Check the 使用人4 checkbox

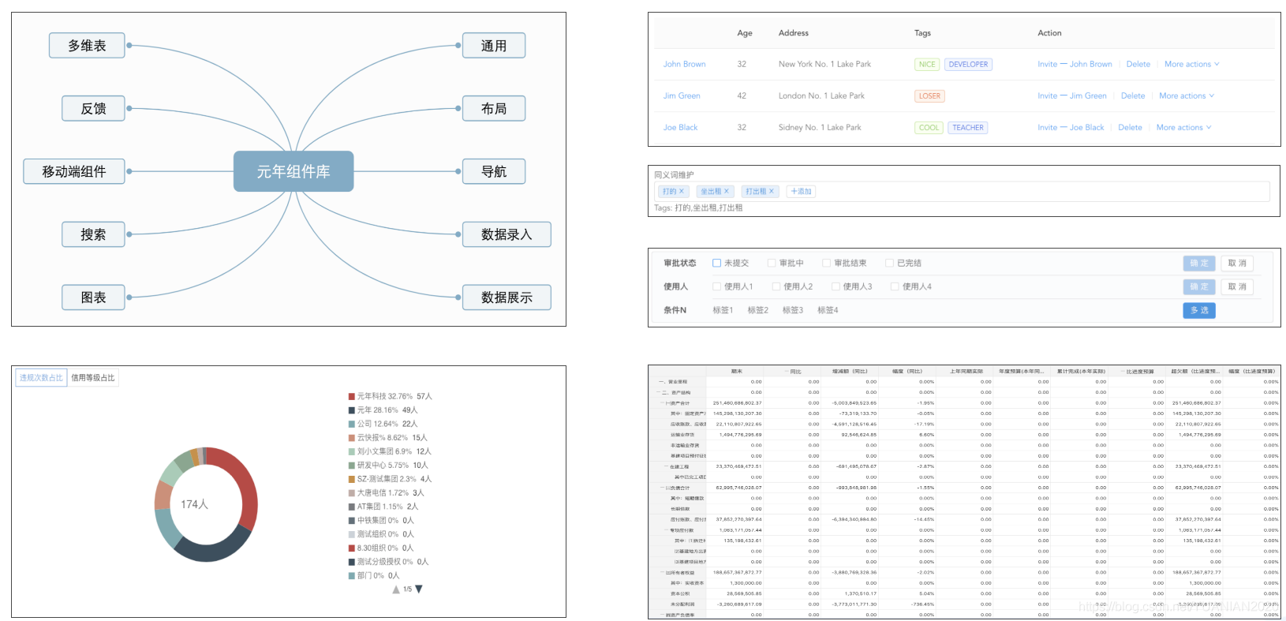(x=895, y=287)
